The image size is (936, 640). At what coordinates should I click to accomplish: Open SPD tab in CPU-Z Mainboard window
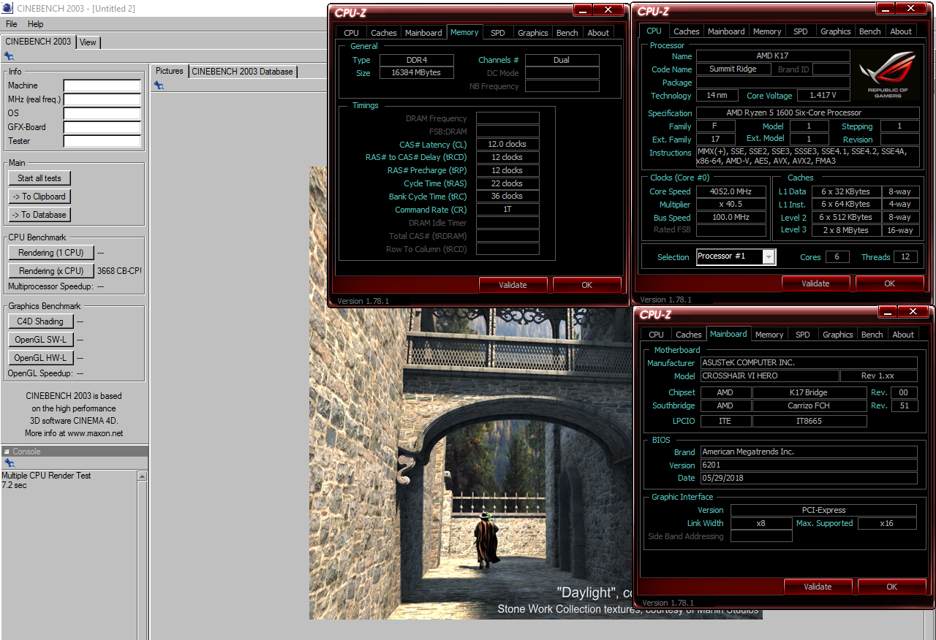click(802, 335)
